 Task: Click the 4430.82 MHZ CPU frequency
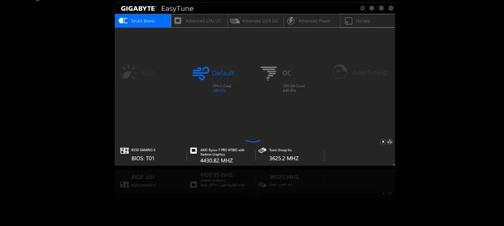click(x=216, y=160)
